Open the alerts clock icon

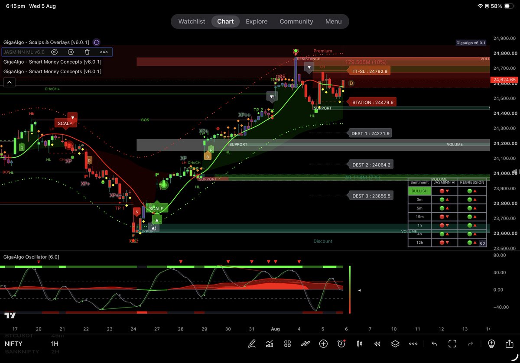tap(341, 344)
